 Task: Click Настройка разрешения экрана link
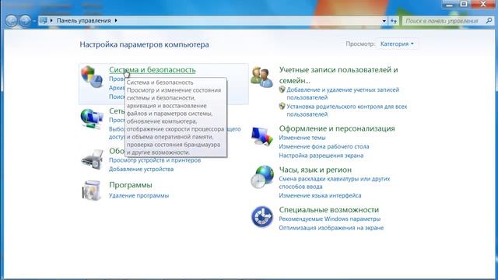point(321,156)
